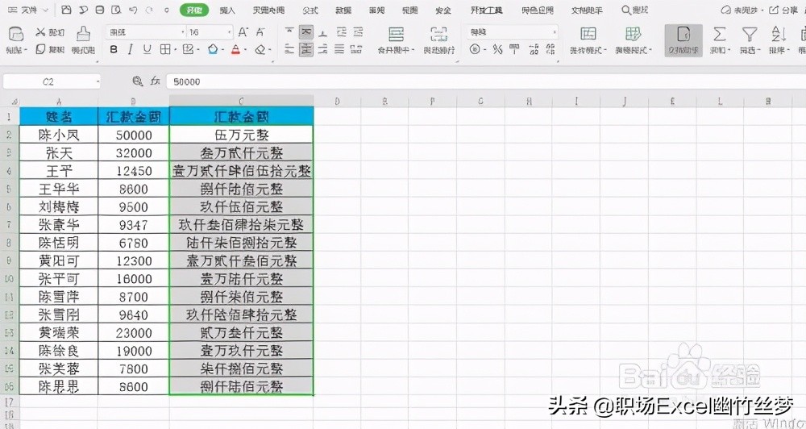
Task: Click the highlighted document assistant icon in ribbon
Action: (683, 40)
